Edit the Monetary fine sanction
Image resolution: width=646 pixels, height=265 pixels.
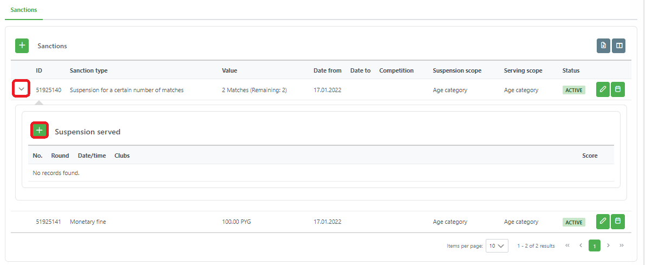click(603, 222)
